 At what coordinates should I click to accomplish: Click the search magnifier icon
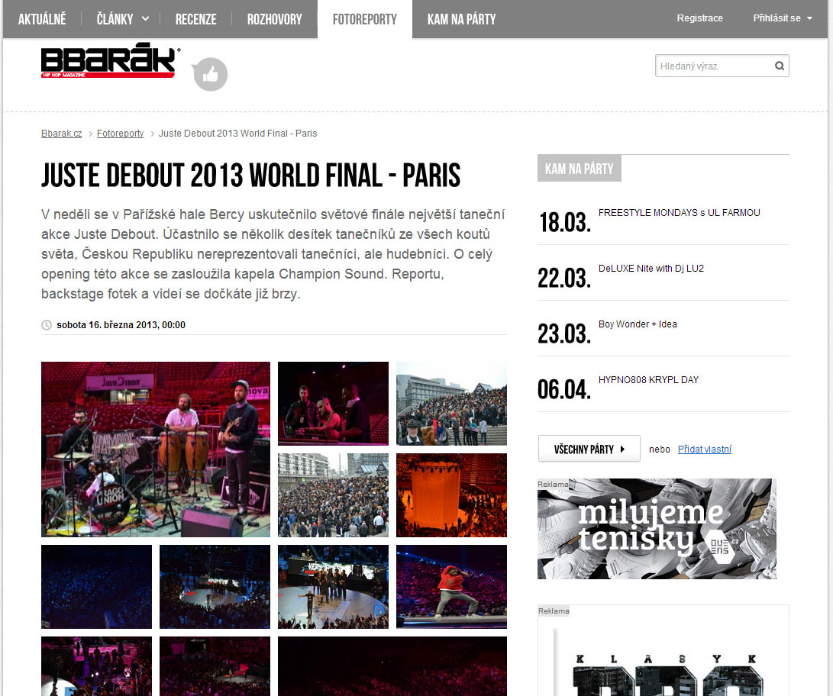780,66
